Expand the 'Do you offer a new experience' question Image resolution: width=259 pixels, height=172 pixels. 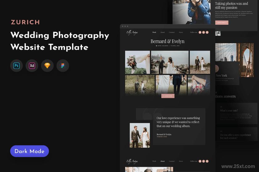tap(236, 136)
